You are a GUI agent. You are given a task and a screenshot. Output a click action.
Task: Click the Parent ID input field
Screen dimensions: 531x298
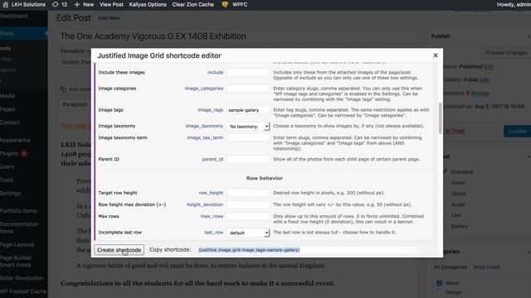click(x=248, y=159)
